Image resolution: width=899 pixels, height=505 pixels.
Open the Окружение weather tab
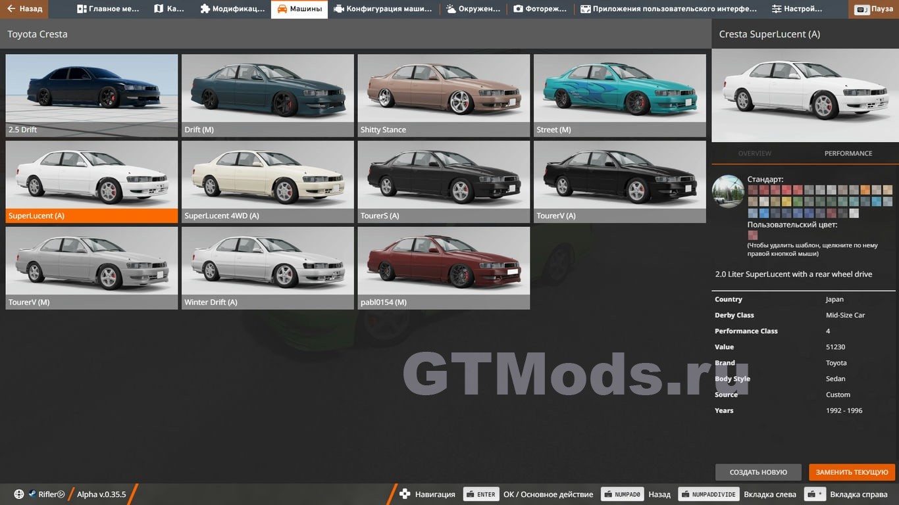pyautogui.click(x=472, y=9)
